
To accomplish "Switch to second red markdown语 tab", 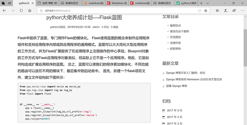I will pos(140,3).
